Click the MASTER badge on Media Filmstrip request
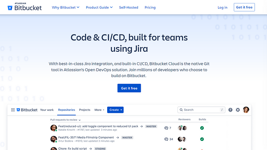The height and width of the screenshot is (150, 267). 127,137
